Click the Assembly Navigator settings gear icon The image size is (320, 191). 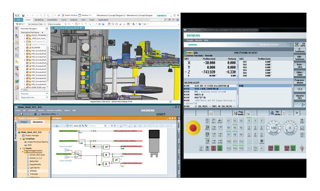click(17, 29)
